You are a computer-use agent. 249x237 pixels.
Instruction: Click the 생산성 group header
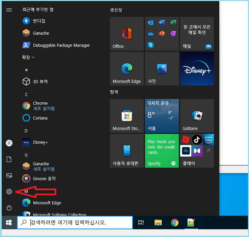(x=116, y=10)
